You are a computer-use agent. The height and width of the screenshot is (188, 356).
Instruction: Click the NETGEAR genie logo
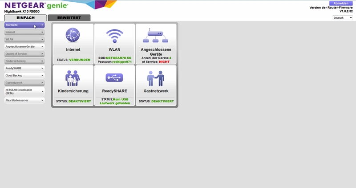[x=36, y=5]
